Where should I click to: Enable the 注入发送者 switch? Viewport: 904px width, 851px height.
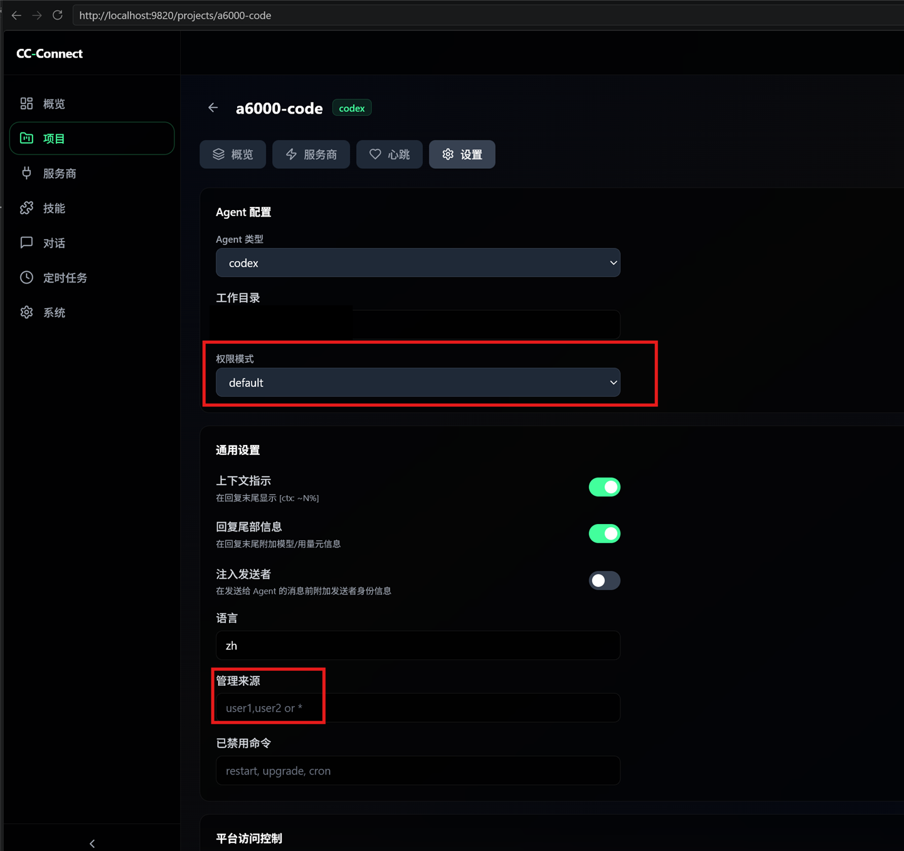604,581
